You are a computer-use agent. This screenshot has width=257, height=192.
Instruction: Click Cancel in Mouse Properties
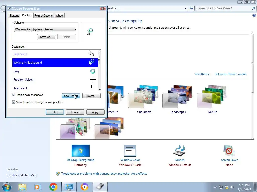(x=75, y=112)
